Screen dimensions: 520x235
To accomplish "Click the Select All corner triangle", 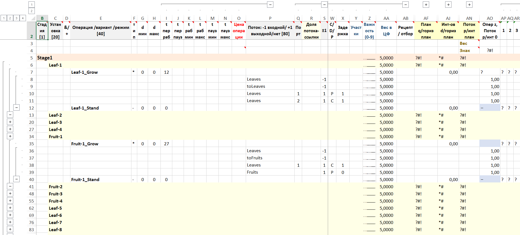I will [x=33, y=18].
